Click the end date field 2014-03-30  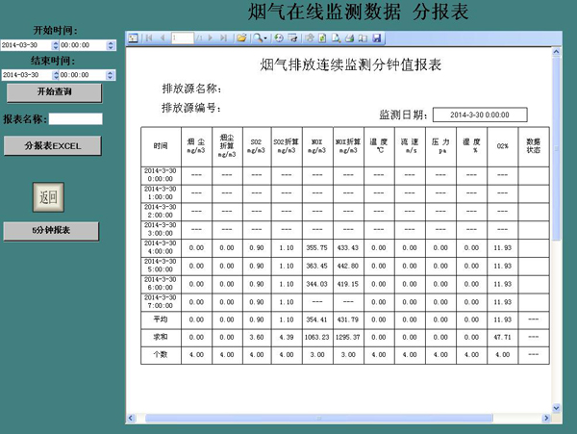27,75
